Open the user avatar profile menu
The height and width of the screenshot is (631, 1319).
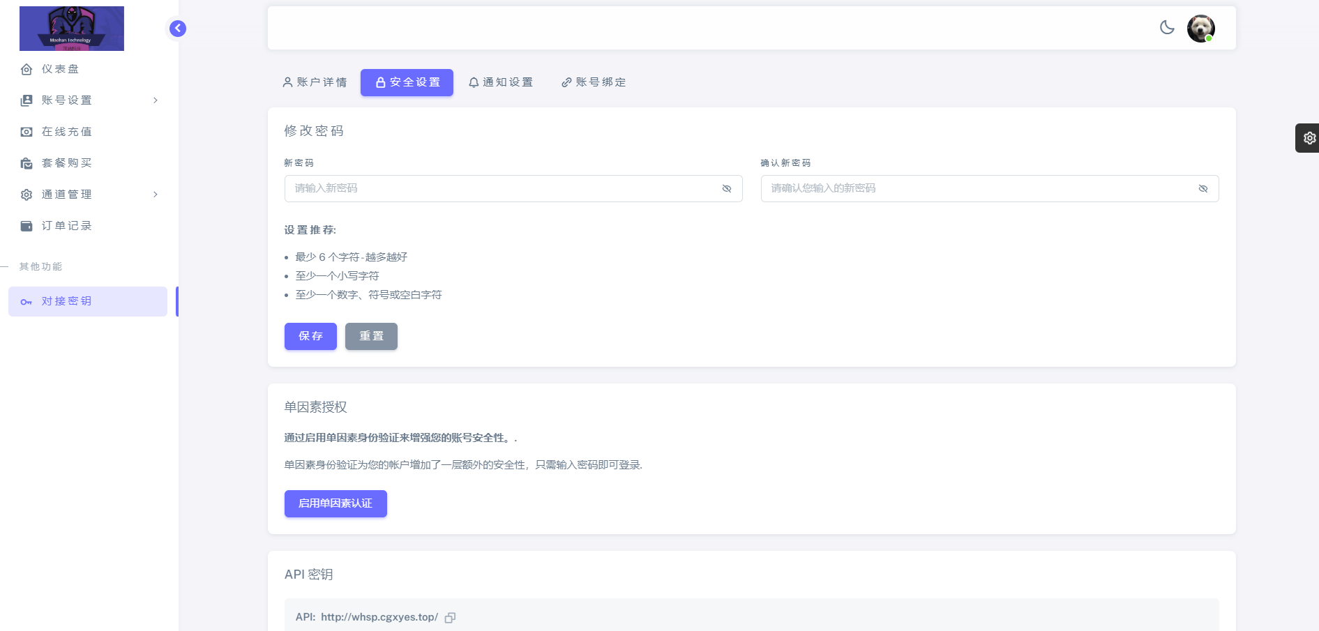pos(1200,29)
